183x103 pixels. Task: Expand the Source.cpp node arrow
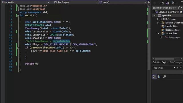(161, 37)
